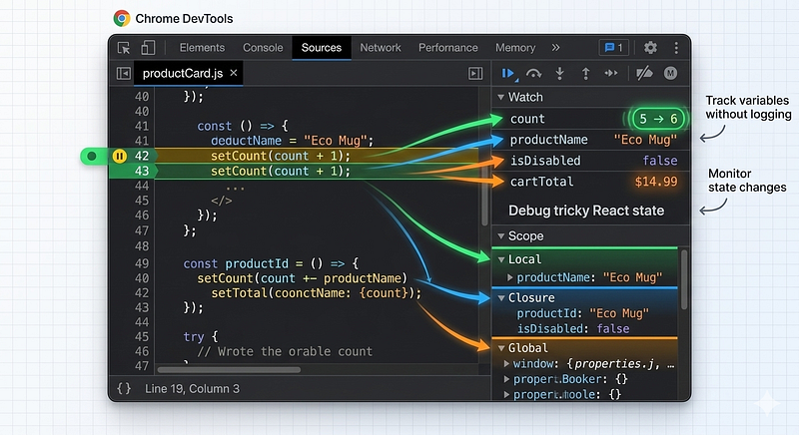
Task: Expand the propert.Booker object
Action: (506, 379)
